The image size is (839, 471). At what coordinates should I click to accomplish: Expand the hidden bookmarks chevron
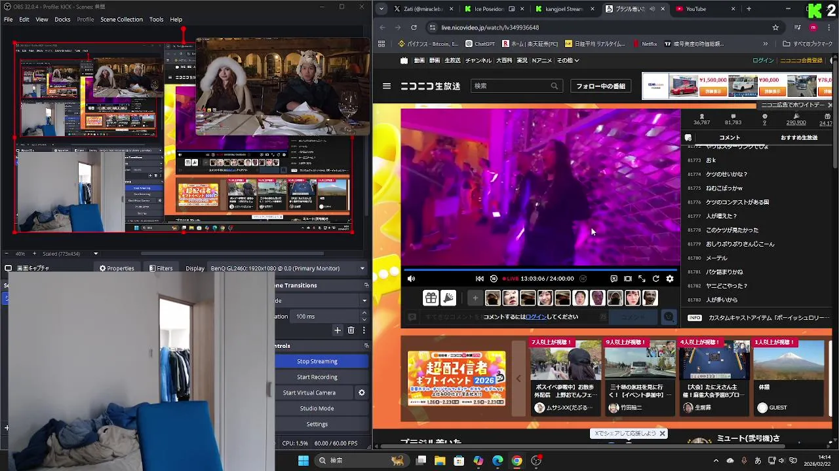[x=765, y=44]
